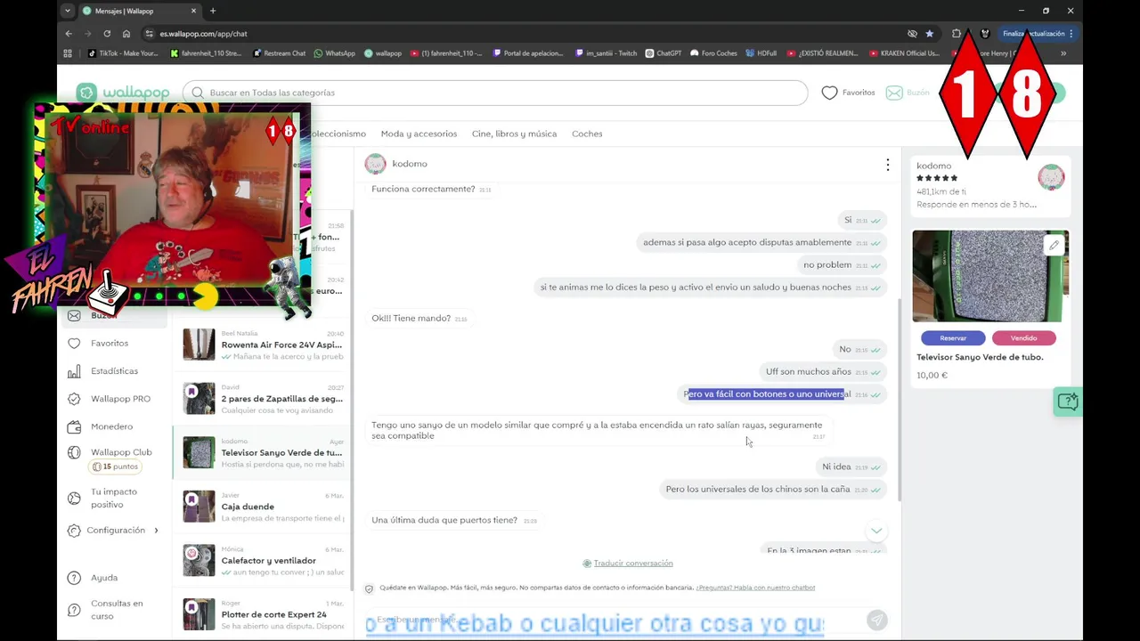Open Plotter de corte Expert 24 conversation
The width and height of the screenshot is (1140, 641).
click(263, 613)
